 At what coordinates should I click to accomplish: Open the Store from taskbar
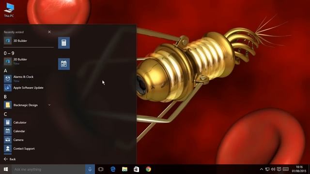pos(137,169)
